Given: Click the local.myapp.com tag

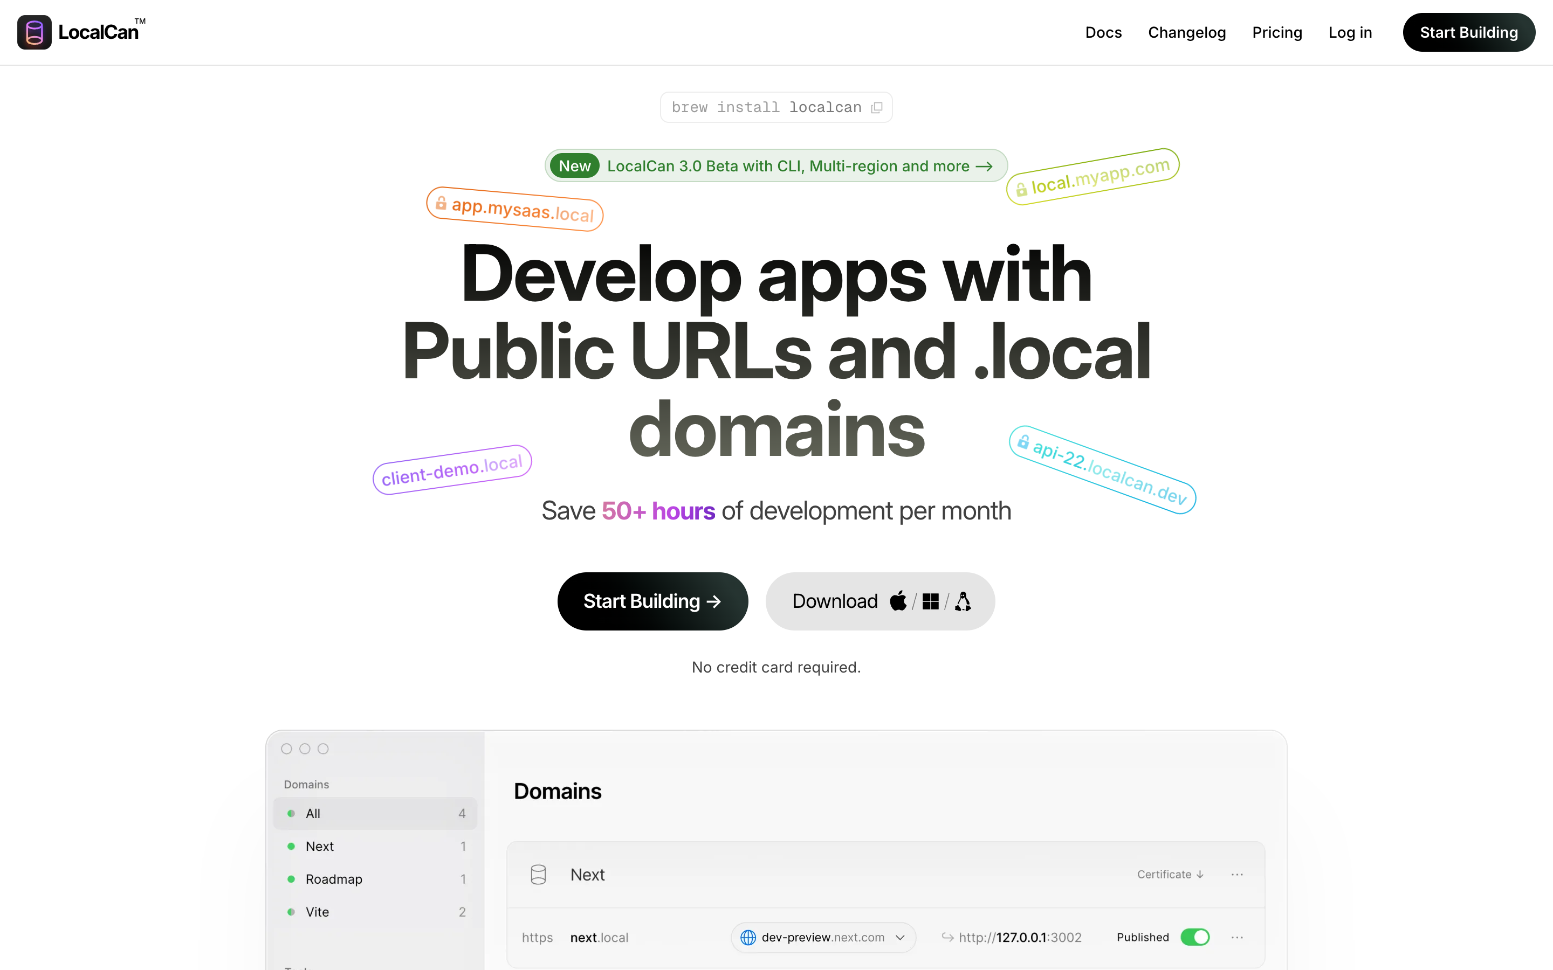Looking at the screenshot, I should point(1093,176).
